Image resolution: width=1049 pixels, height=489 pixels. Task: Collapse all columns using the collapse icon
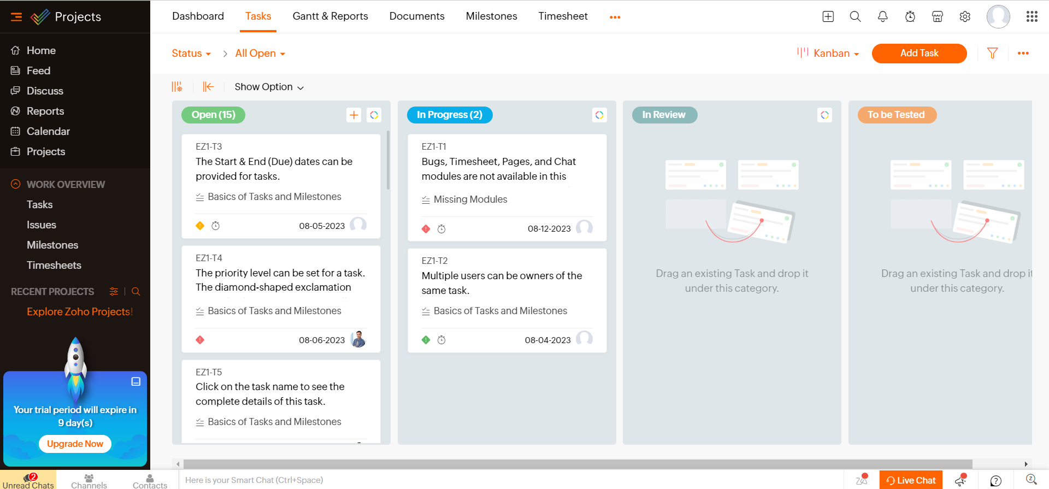(x=208, y=87)
